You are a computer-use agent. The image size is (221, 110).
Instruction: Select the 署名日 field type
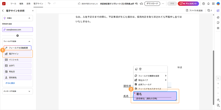tap(17, 72)
